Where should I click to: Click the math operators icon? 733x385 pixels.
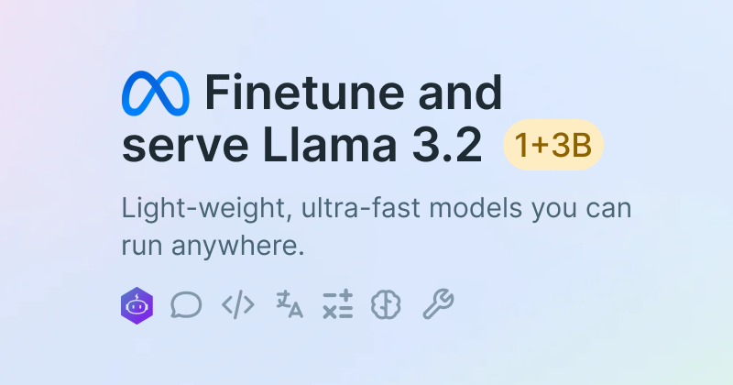point(338,305)
